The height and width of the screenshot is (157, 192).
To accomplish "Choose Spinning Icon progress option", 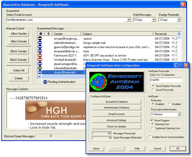I will pyautogui.click(x=152, y=124).
